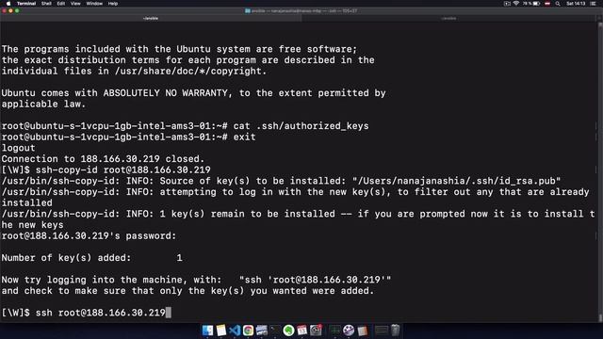Open the View menu
The height and width of the screenshot is (339, 603).
[x=75, y=4]
